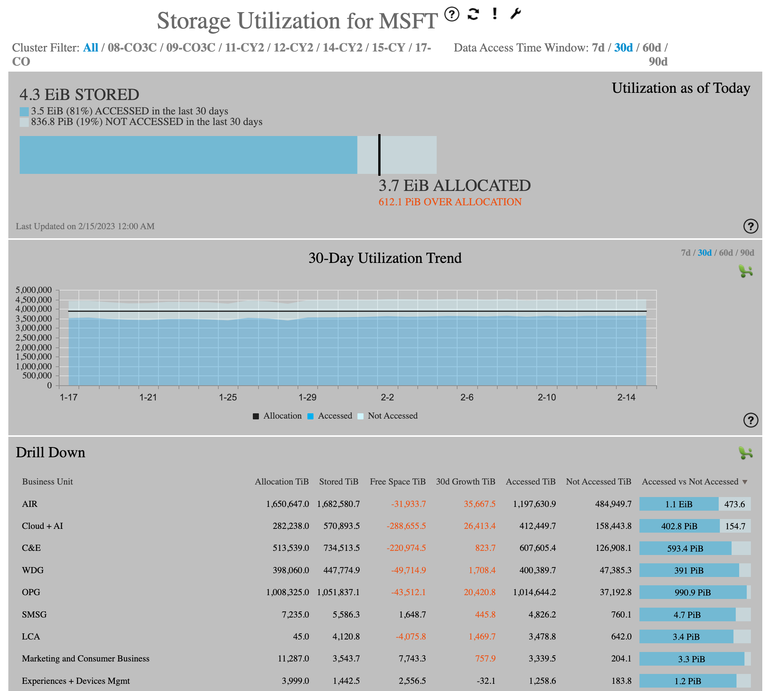Sort by Business Unit column header
This screenshot has width=771, height=691.
47,482
